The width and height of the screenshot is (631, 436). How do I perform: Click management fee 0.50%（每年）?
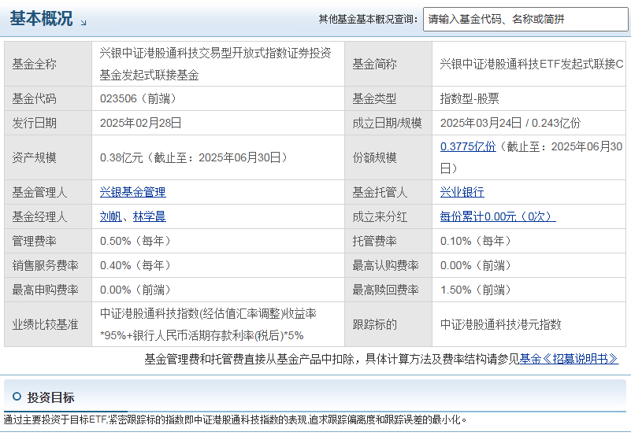tap(135, 241)
